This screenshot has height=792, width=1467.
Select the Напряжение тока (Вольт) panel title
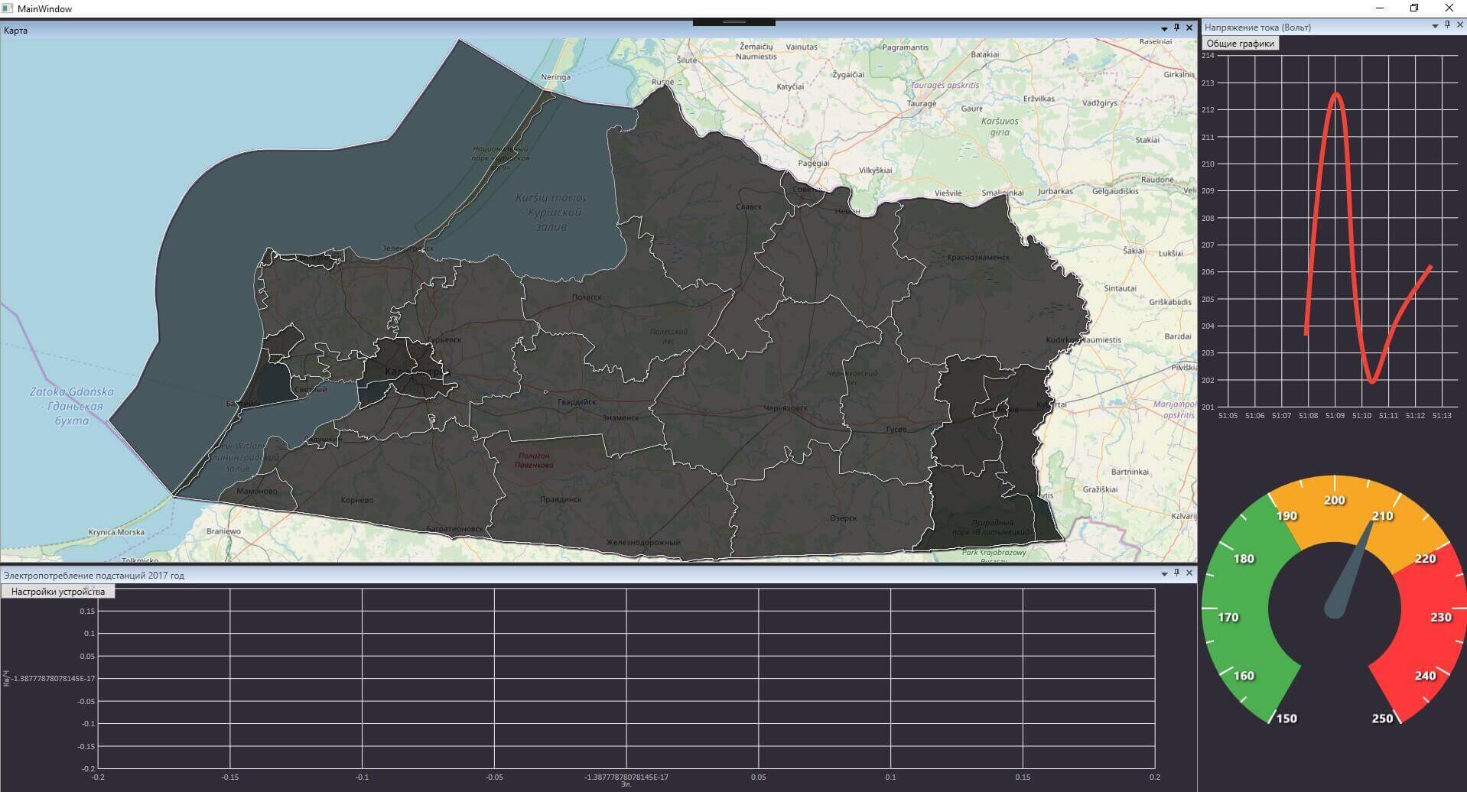tap(1257, 28)
